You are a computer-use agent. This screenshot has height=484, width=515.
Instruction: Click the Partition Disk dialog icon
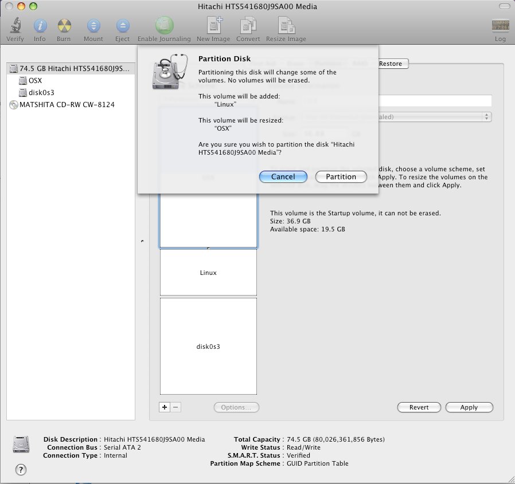[169, 72]
